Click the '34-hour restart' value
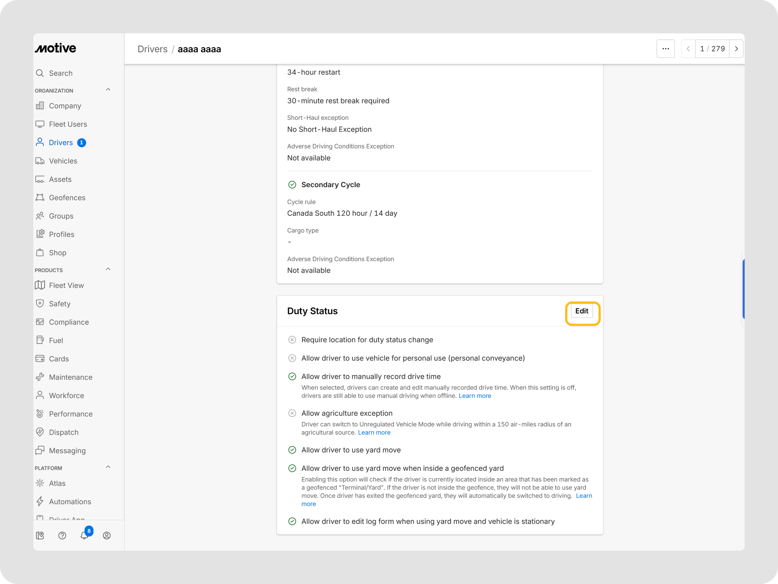Screen dimensions: 778x584 coord(313,72)
